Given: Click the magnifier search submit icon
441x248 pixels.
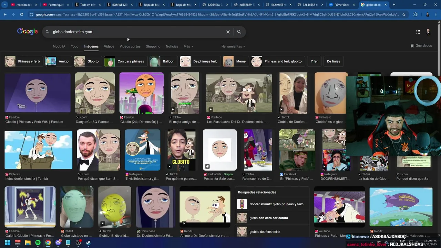Looking at the screenshot, I should coord(239,32).
